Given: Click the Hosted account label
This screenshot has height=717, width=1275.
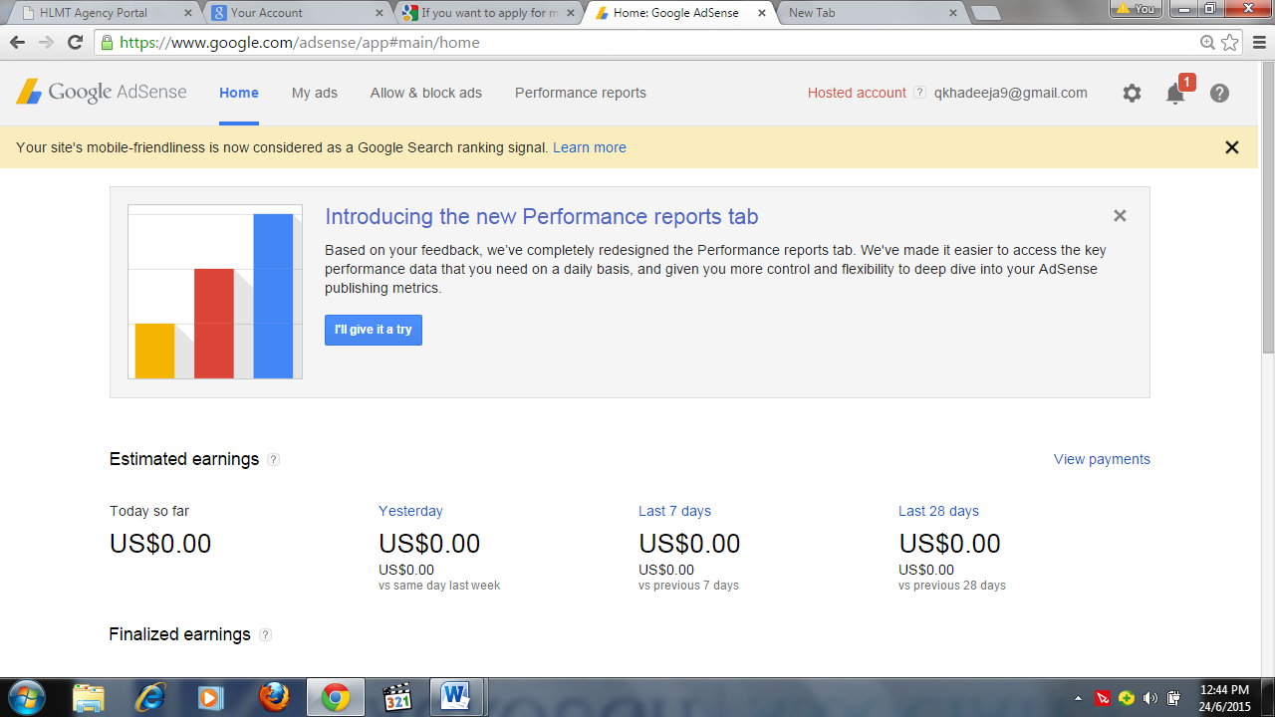Looking at the screenshot, I should (857, 93).
